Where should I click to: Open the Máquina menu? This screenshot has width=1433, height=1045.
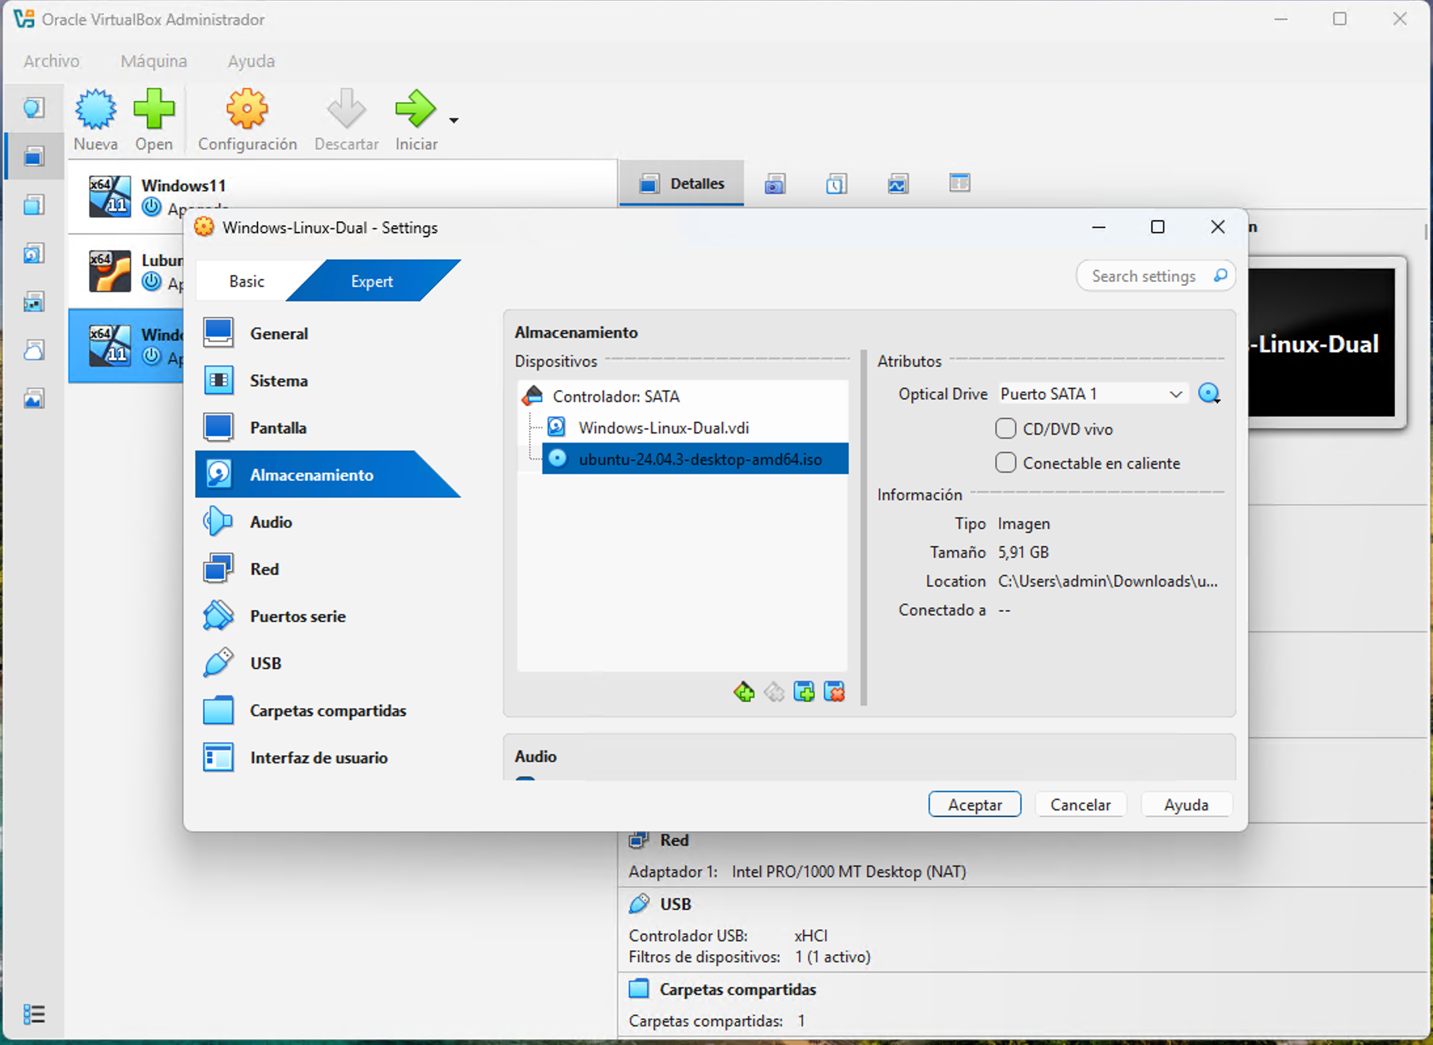(154, 61)
